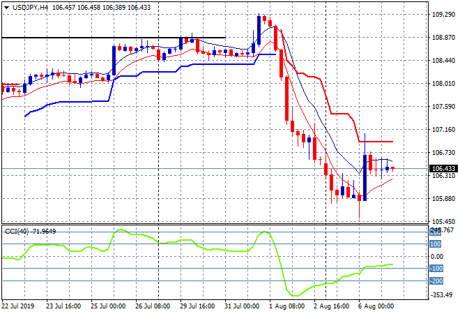Image resolution: width=460 pixels, height=314 pixels.
Task: Select the 106.730 price axis label
Action: tap(443, 152)
